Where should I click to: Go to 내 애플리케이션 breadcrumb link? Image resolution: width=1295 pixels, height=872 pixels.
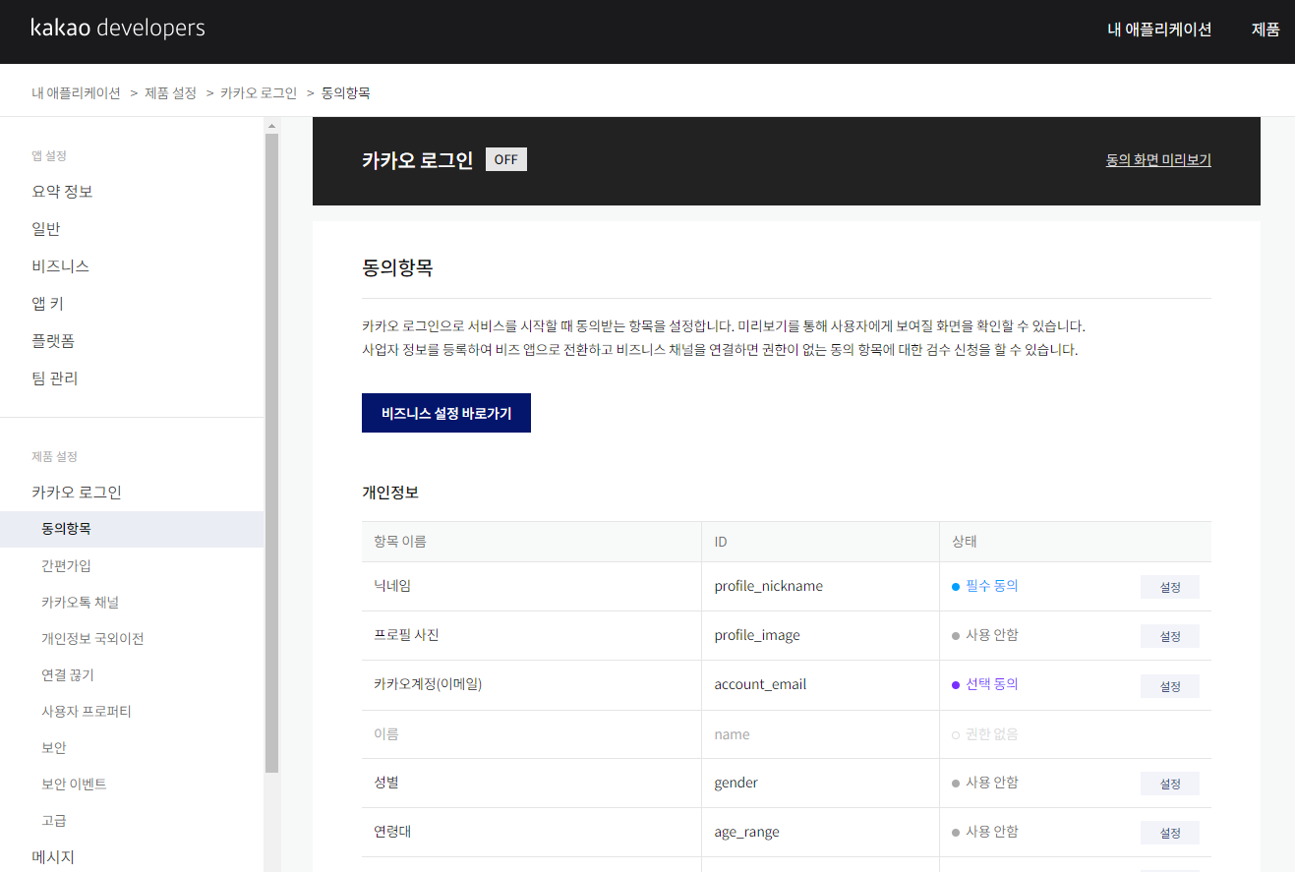tap(76, 92)
